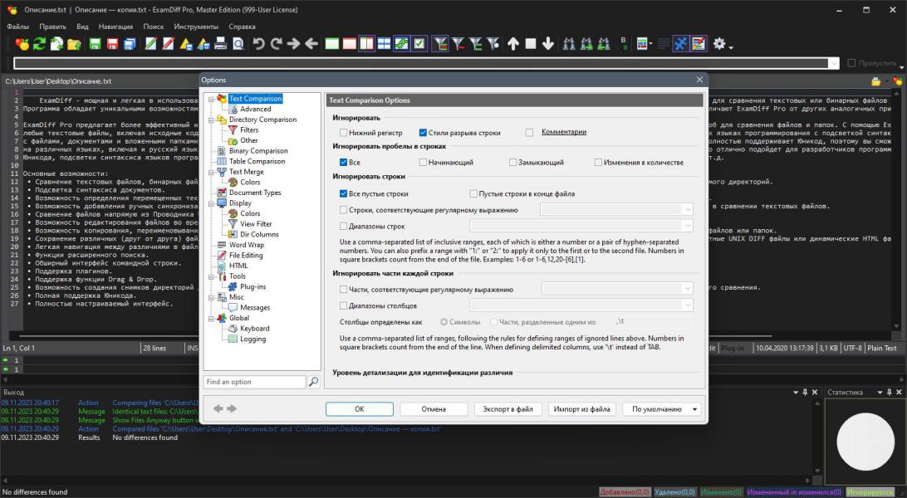This screenshot has width=907, height=498.
Task: Click the Previous Difference up arrow
Action: click(513, 44)
